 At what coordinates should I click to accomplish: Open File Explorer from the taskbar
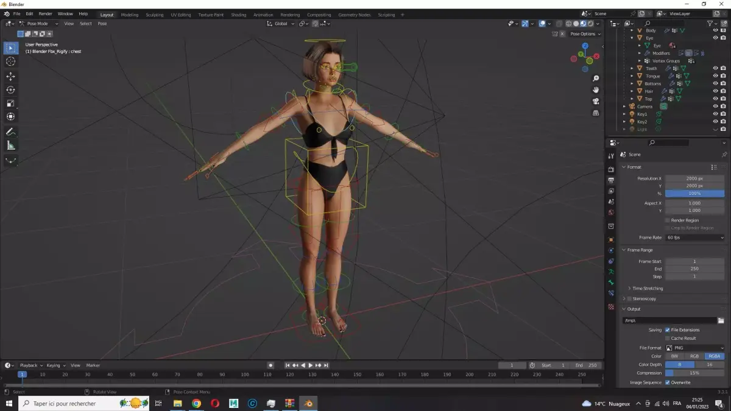(x=178, y=403)
